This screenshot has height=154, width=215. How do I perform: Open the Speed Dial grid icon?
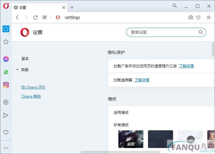(x=44, y=17)
